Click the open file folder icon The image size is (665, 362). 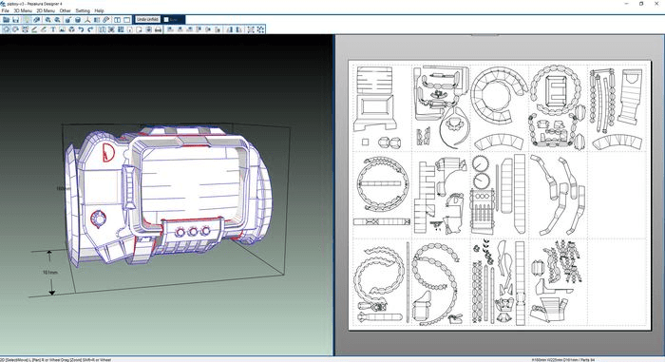7,20
